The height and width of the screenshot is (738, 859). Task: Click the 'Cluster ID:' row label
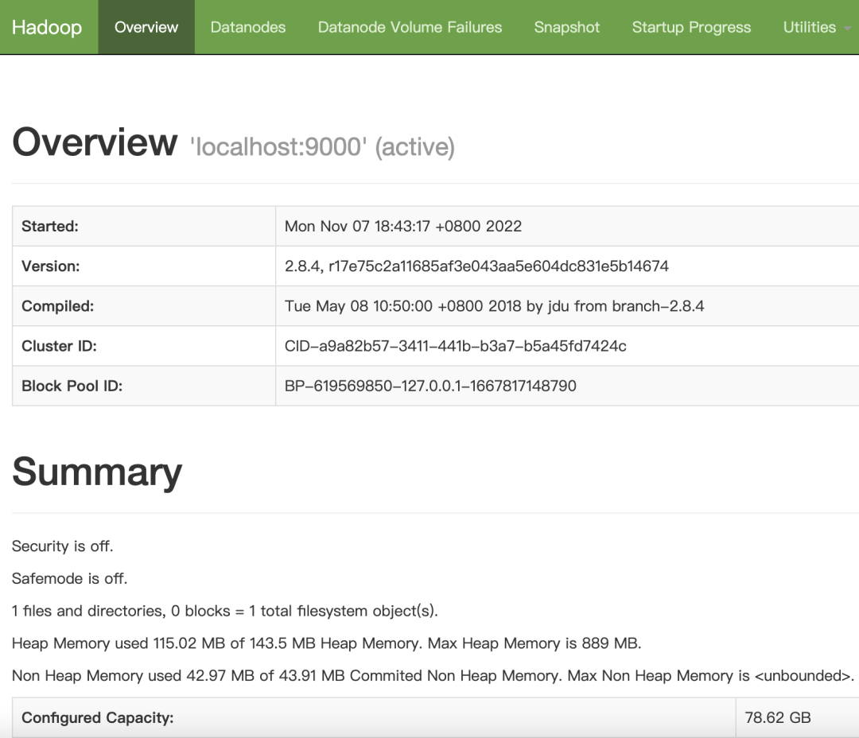pyautogui.click(x=59, y=346)
